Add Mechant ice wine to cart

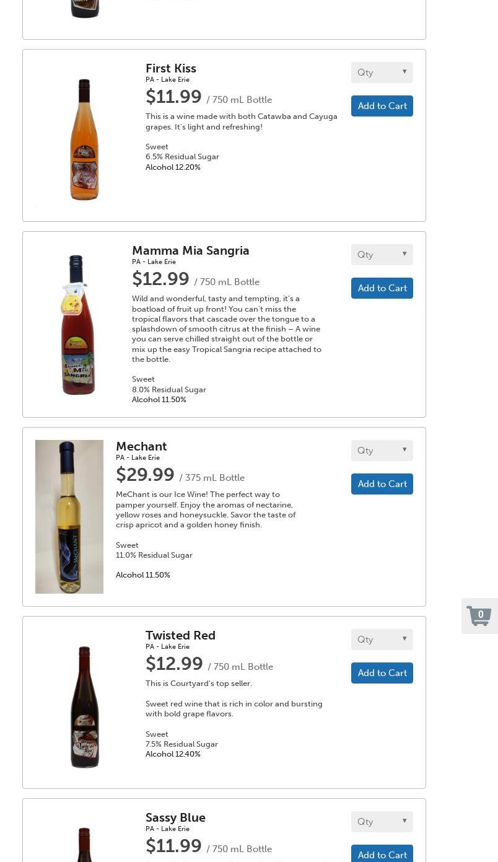[382, 484]
